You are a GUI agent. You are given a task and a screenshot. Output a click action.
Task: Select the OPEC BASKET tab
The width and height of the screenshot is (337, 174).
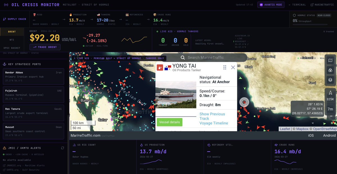click(12, 48)
